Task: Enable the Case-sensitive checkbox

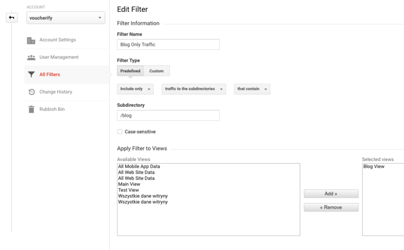Action: (x=120, y=131)
